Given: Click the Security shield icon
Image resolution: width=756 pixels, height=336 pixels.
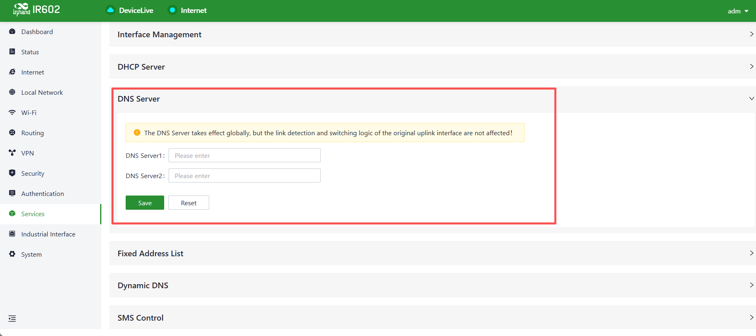Looking at the screenshot, I should [x=12, y=173].
